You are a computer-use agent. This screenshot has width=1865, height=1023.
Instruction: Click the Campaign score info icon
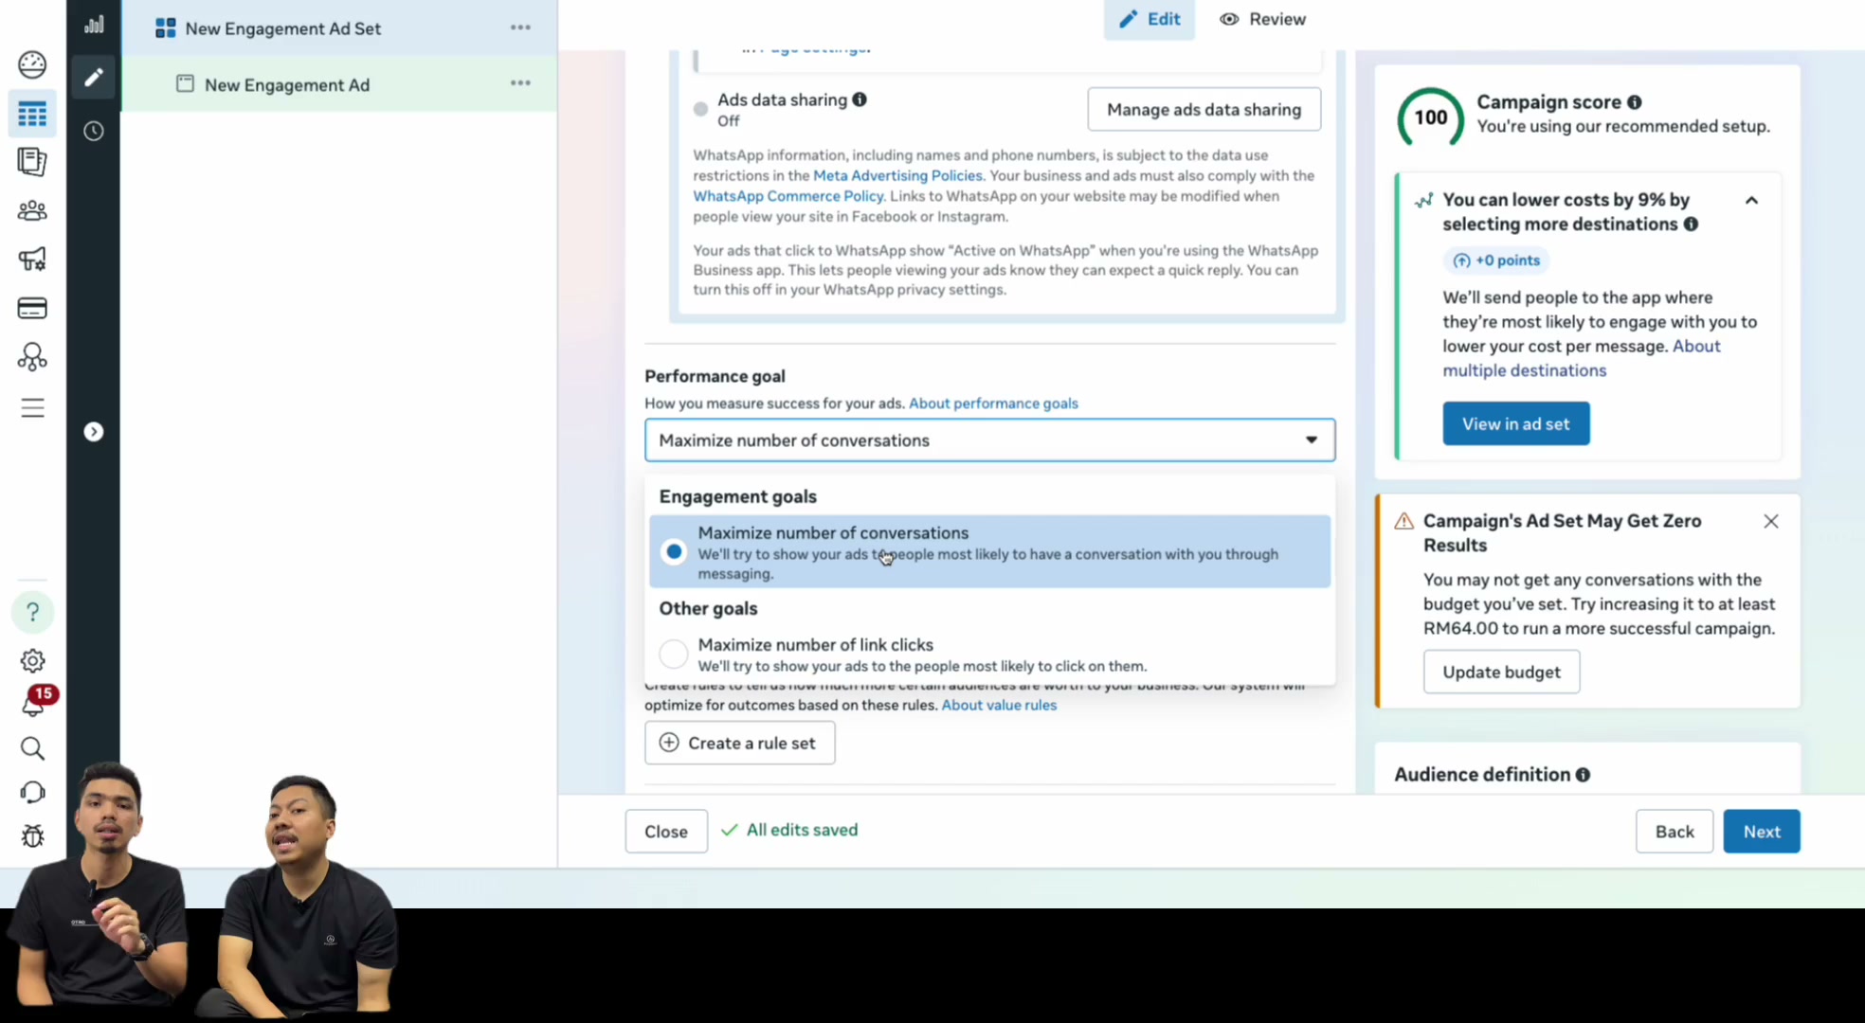pos(1635,102)
